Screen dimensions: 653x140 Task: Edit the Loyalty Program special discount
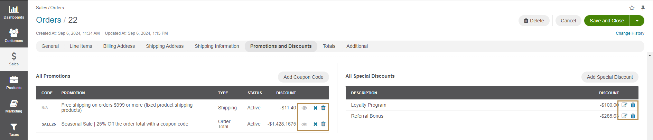click(x=624, y=105)
